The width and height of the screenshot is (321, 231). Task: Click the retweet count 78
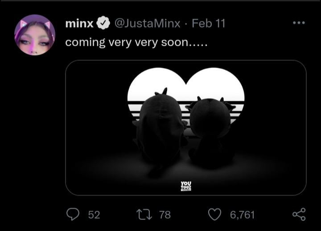pos(165,215)
